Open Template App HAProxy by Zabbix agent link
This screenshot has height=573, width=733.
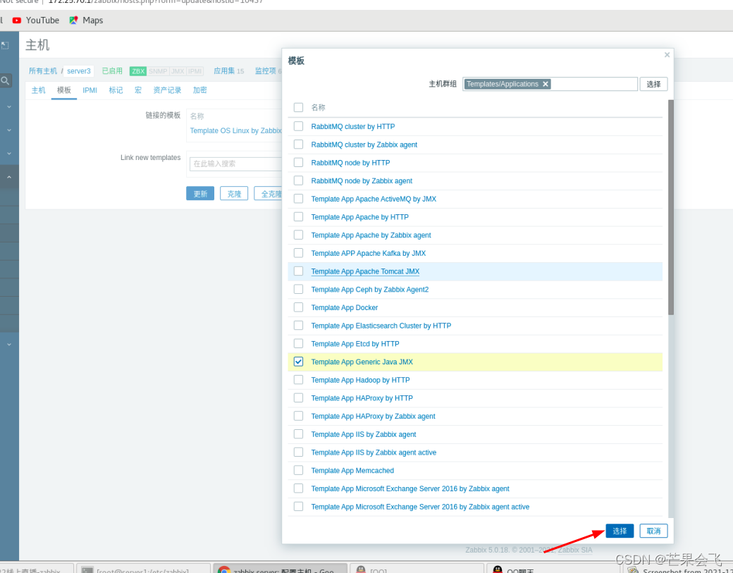click(373, 416)
